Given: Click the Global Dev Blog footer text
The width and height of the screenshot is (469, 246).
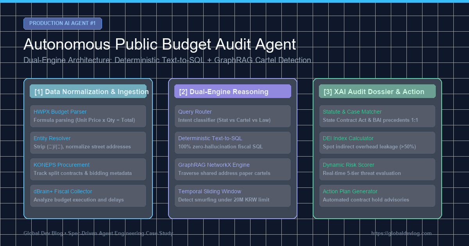Looking at the screenshot, I should pyautogui.click(x=98, y=233).
